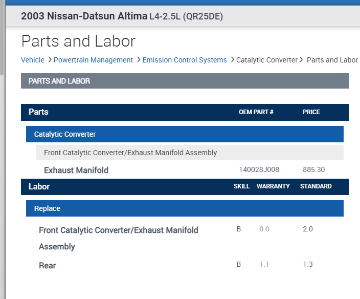Click the chevron before Powertrain Management
The height and width of the screenshot is (299, 360).
pyautogui.click(x=50, y=60)
